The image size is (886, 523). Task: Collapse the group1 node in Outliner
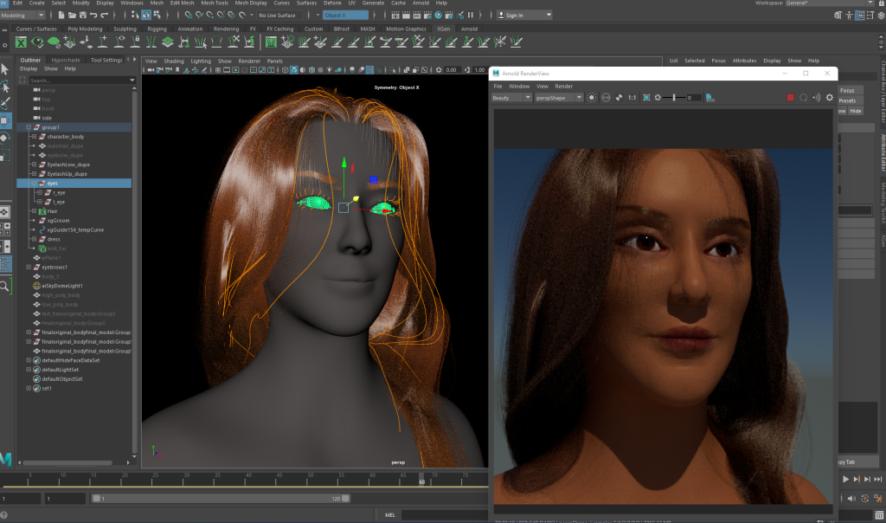pyautogui.click(x=29, y=127)
